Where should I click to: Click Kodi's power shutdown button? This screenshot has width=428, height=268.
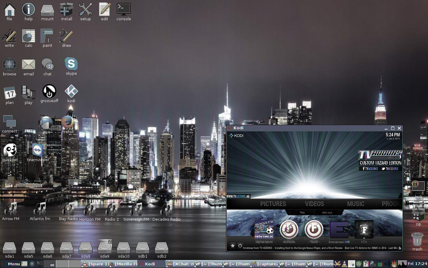point(240,246)
